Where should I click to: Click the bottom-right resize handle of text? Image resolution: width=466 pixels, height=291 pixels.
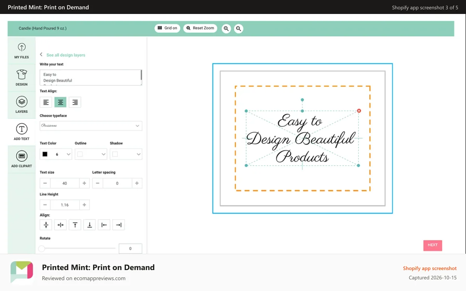(358, 166)
